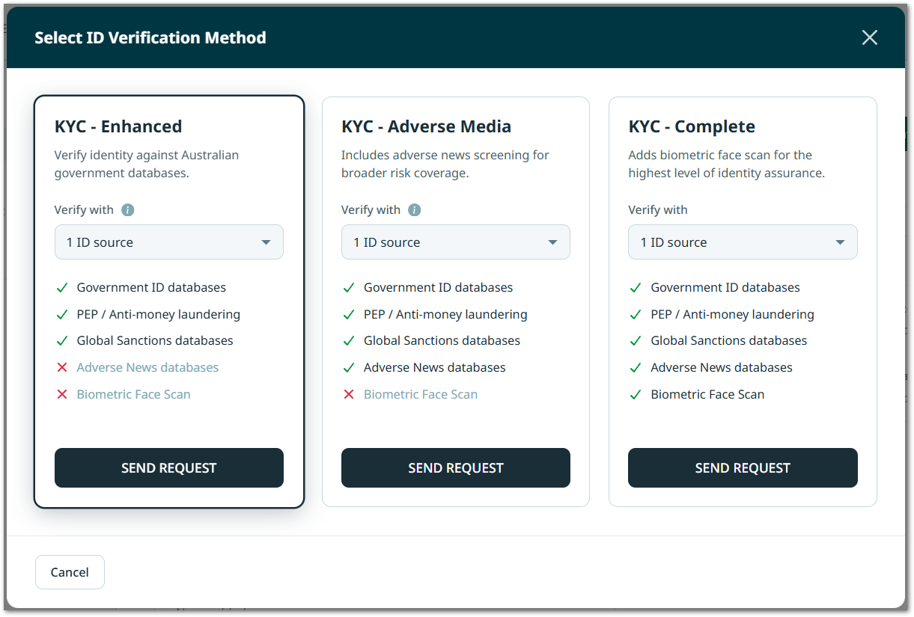Click green check beside Adverse News databases in Complete card

636,368
